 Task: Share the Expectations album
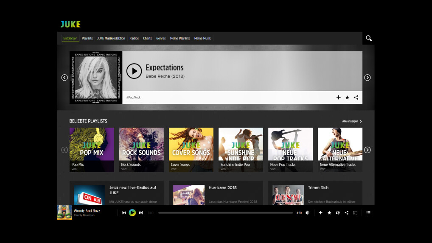click(356, 98)
